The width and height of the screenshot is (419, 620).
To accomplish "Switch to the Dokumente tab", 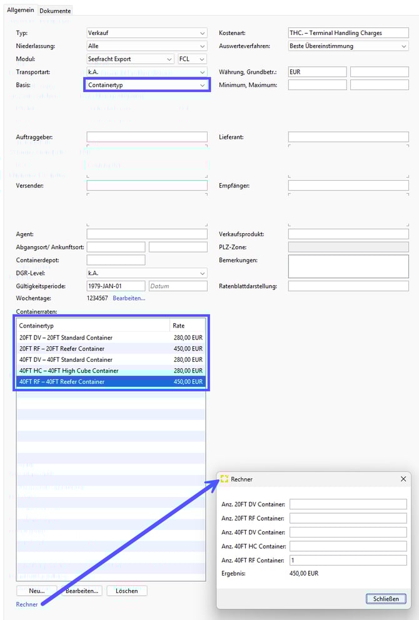I will point(56,11).
